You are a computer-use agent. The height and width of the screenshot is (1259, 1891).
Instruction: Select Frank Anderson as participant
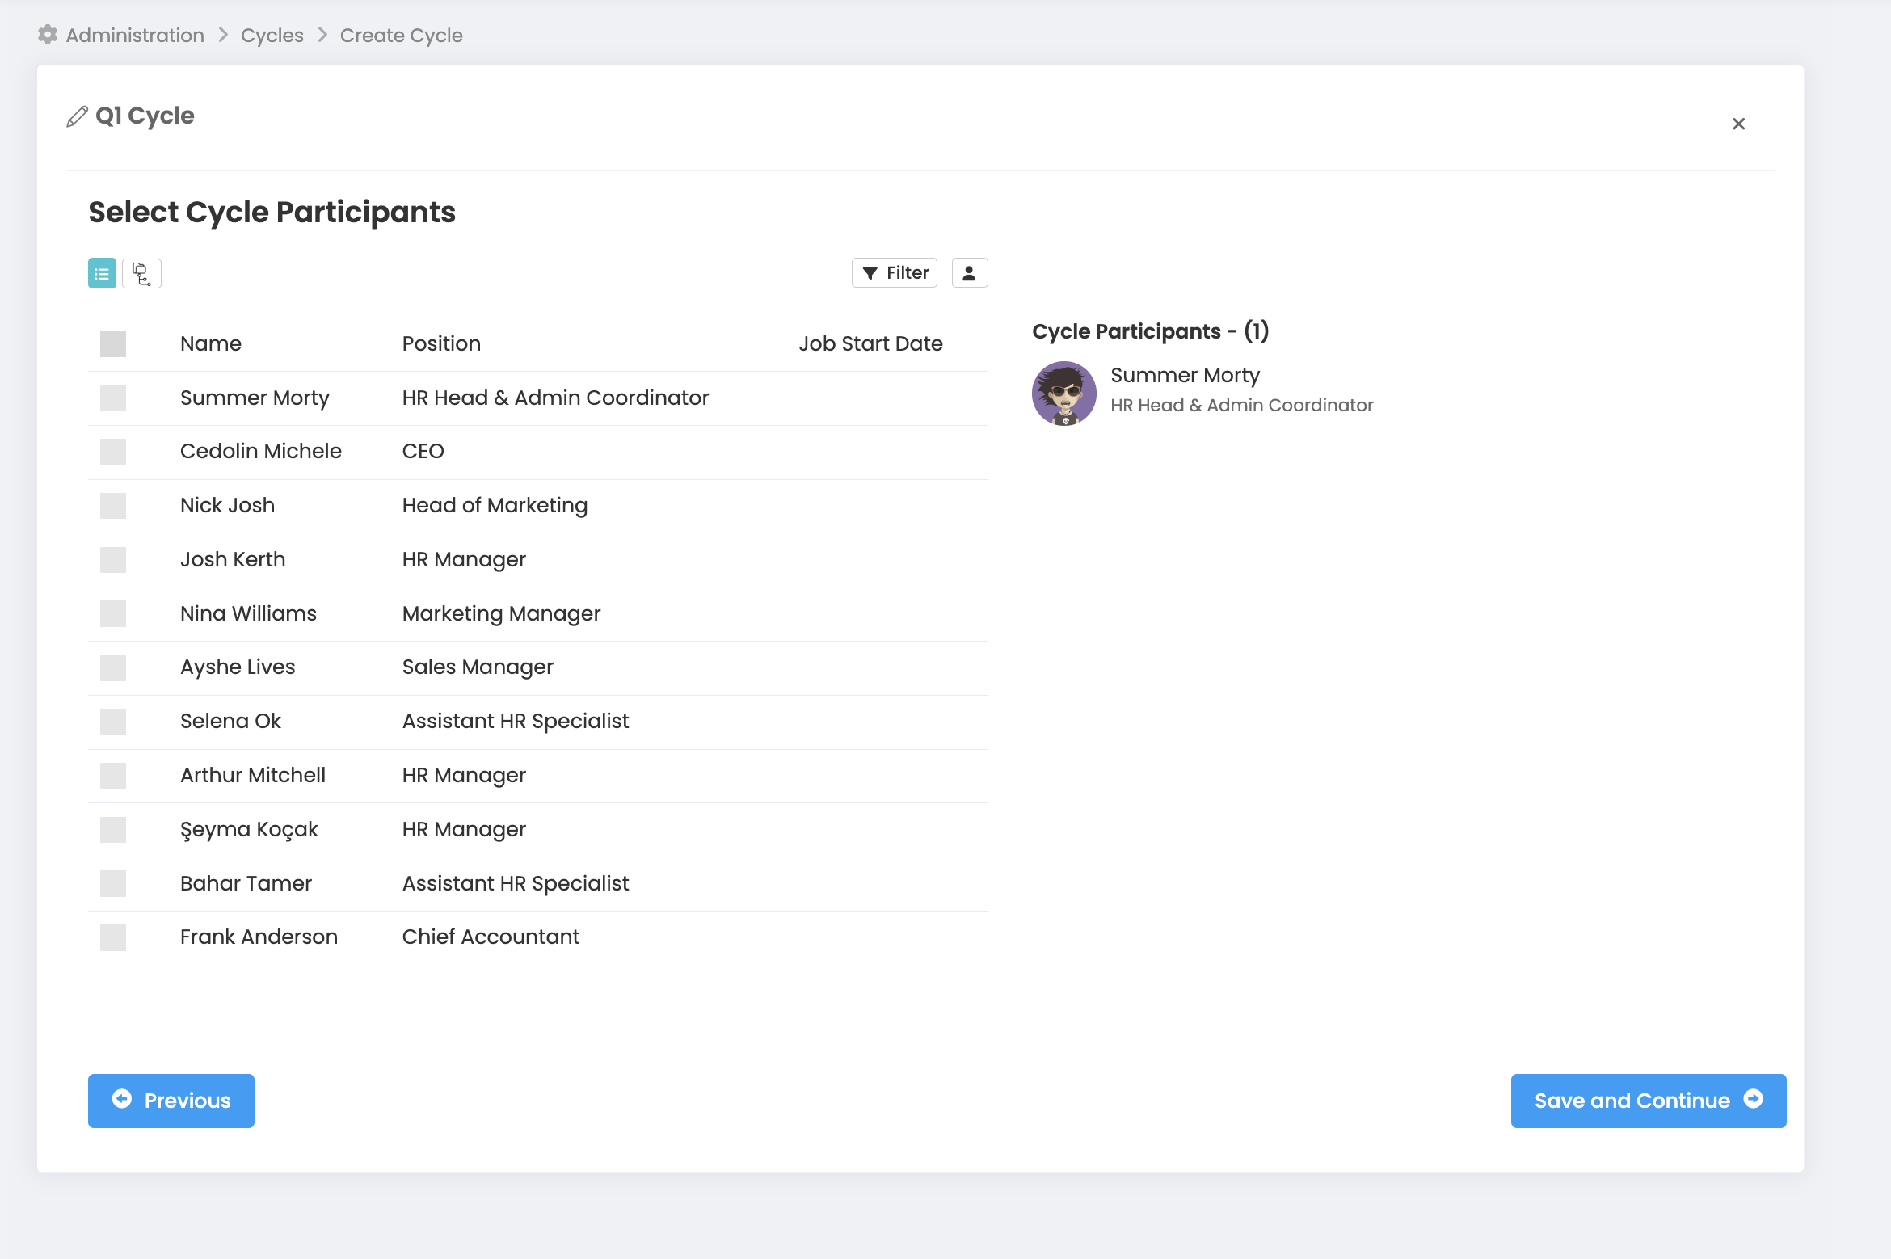[x=113, y=937]
